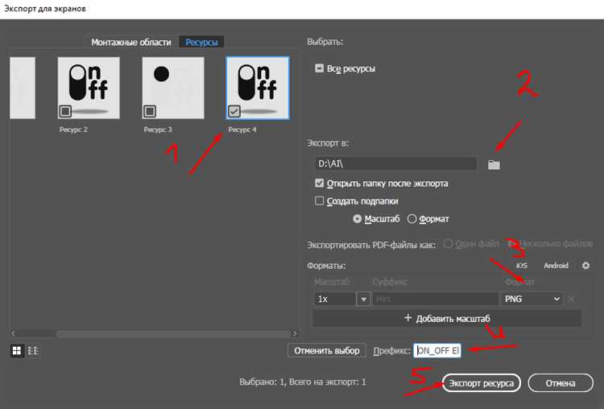Screen dimensions: 604x409
Task: Click left arrow of thumbnail scrollbar
Action: point(14,333)
